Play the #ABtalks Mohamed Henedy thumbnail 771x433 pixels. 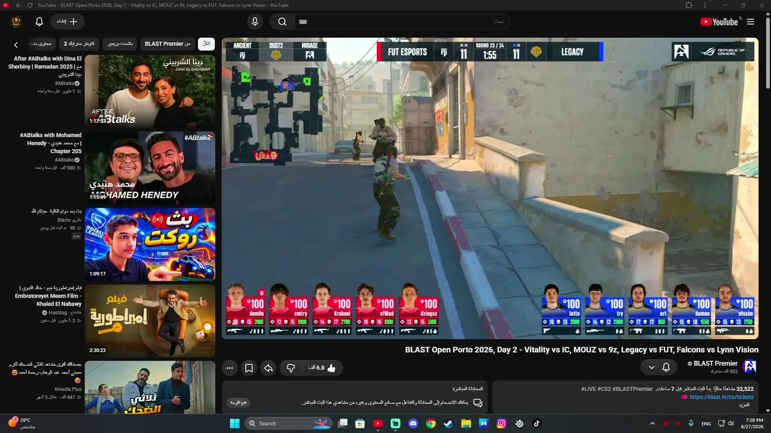pos(150,168)
